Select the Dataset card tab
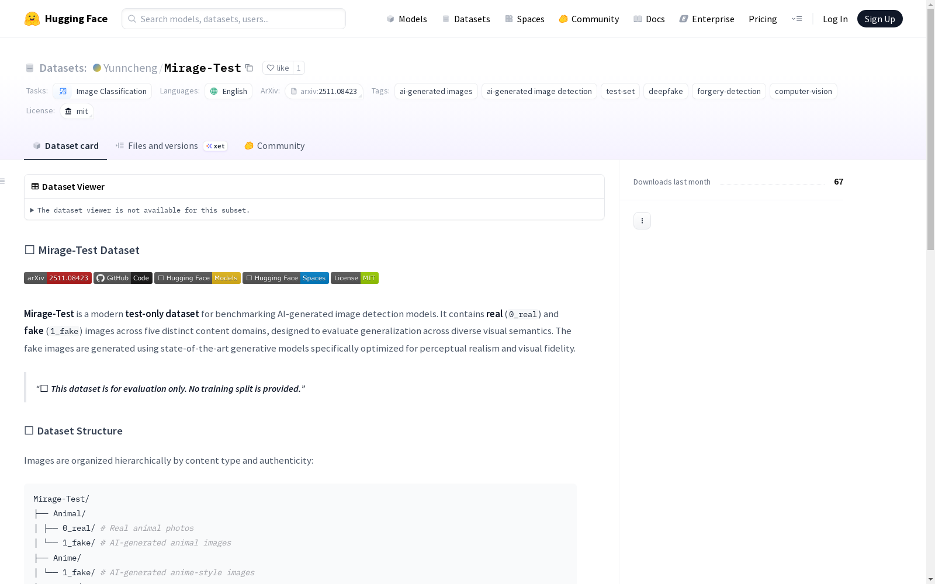 [65, 146]
